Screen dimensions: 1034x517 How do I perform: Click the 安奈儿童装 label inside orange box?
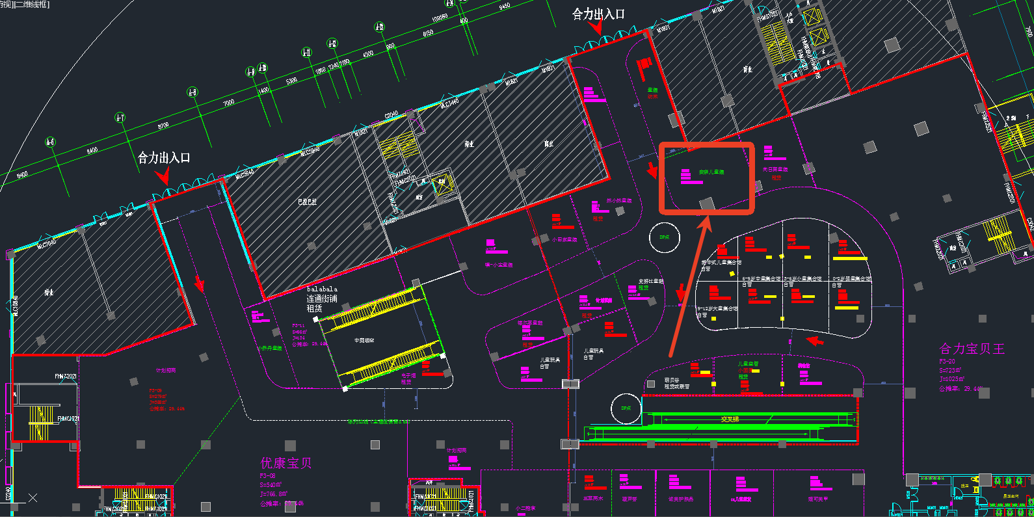[x=711, y=172]
